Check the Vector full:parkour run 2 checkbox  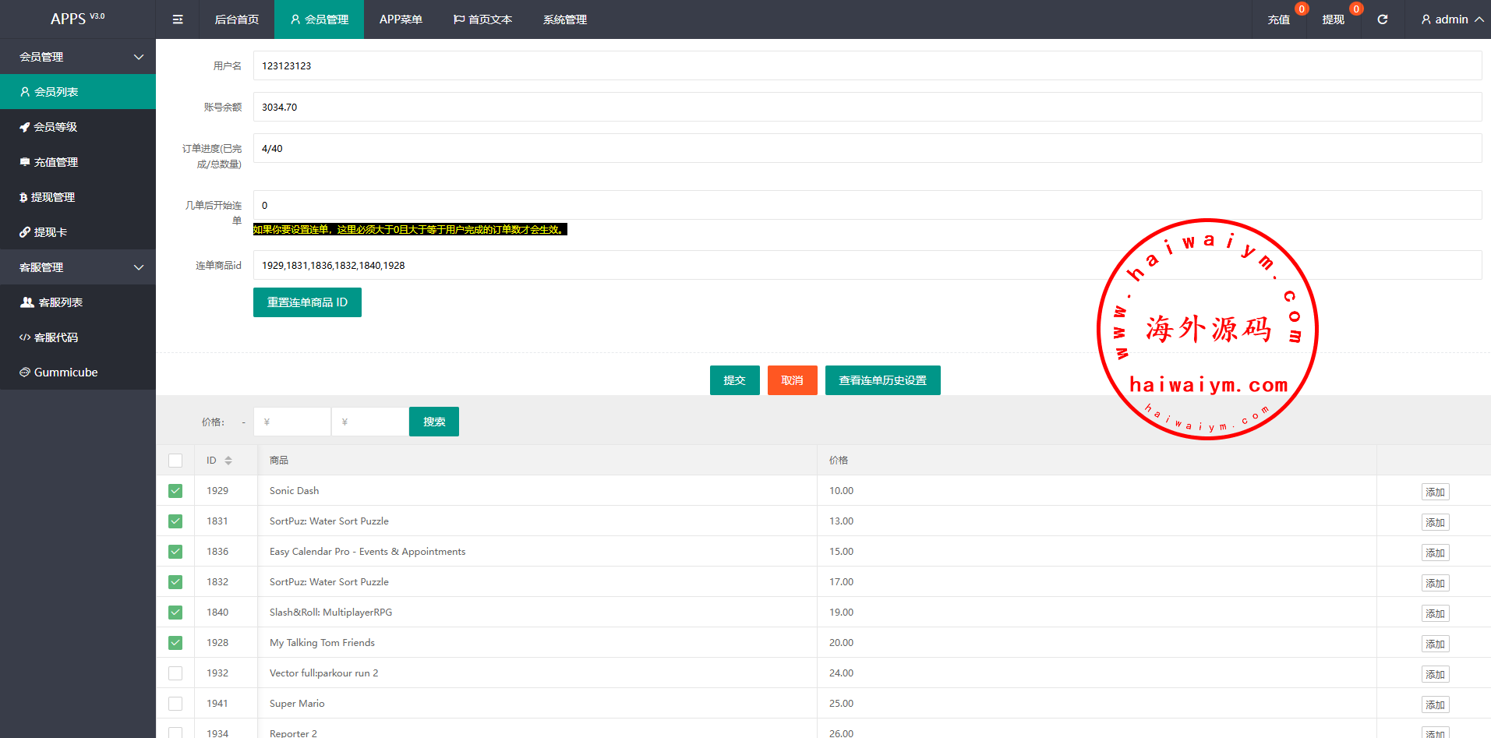point(175,673)
